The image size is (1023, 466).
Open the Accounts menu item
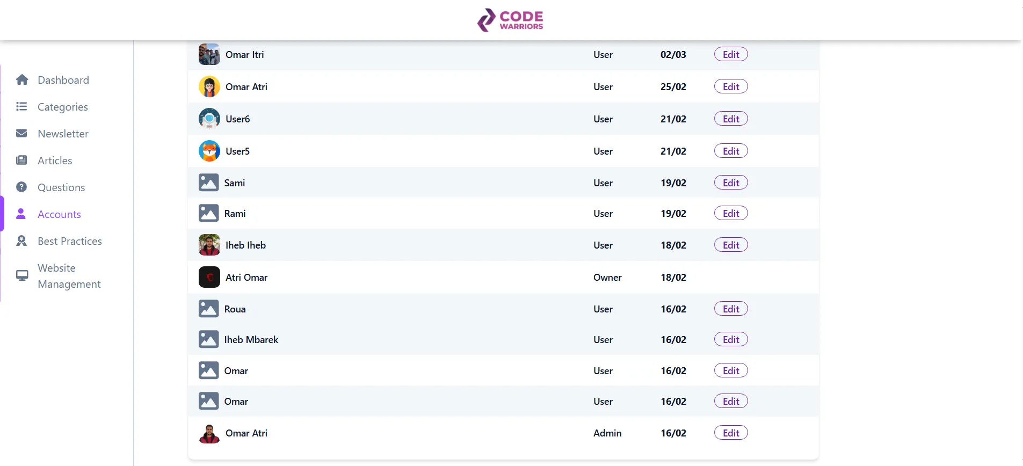coord(59,214)
